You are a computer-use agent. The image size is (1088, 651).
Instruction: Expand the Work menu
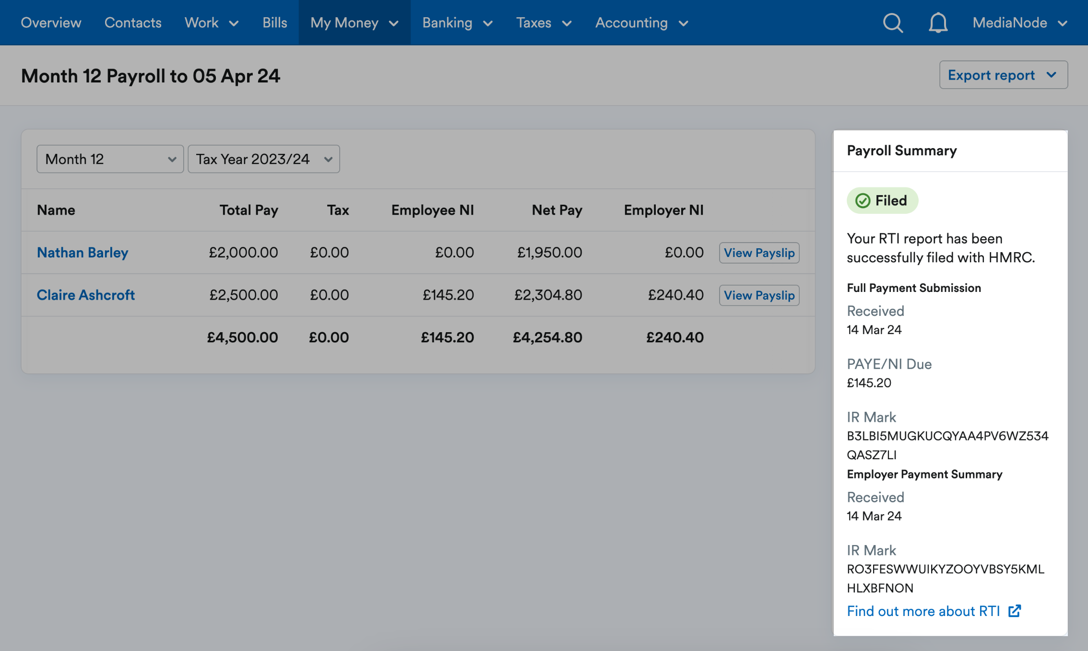(x=212, y=23)
